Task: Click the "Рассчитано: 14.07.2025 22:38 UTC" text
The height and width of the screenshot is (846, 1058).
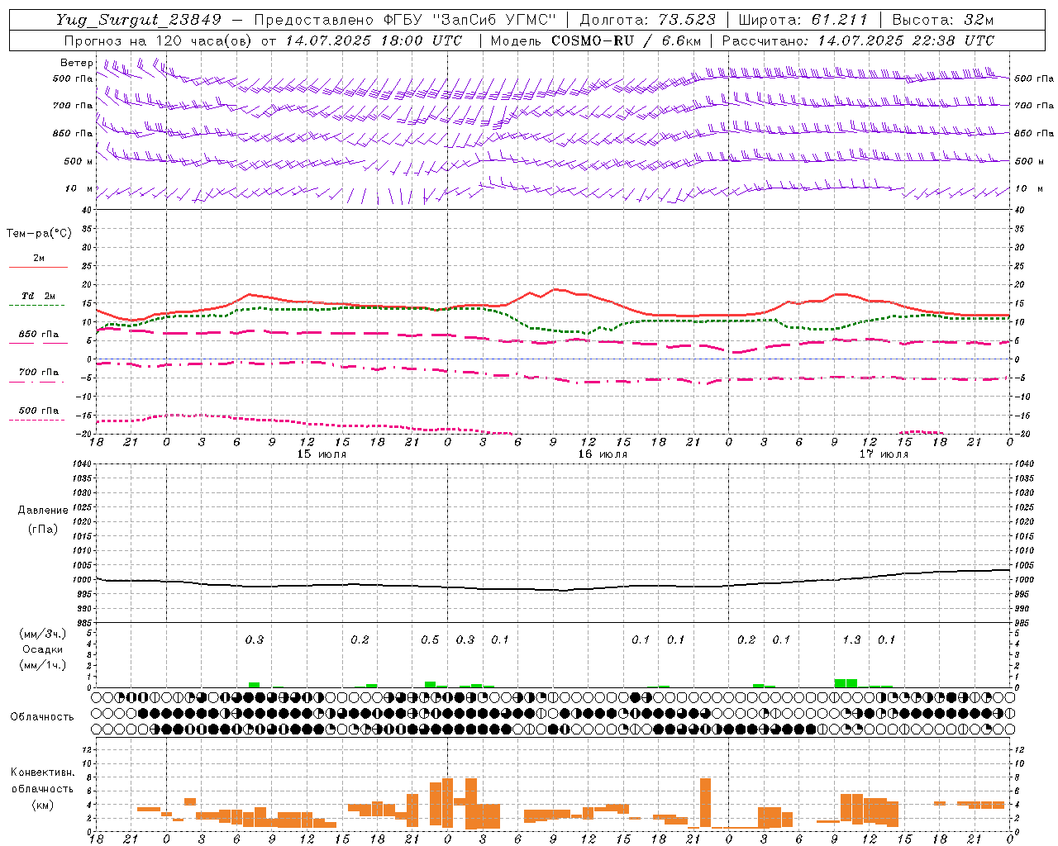Action: (x=858, y=40)
